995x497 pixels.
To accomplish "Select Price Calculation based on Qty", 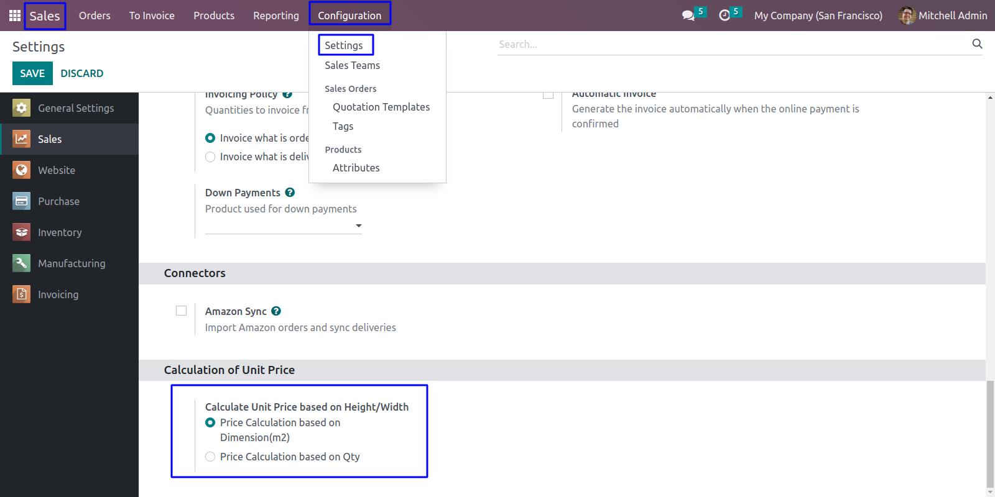I will coord(210,457).
